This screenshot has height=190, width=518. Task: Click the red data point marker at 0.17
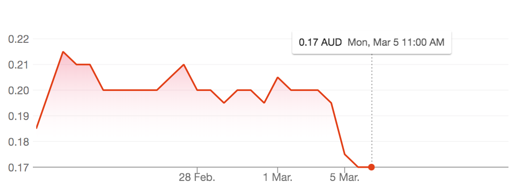coord(371,167)
